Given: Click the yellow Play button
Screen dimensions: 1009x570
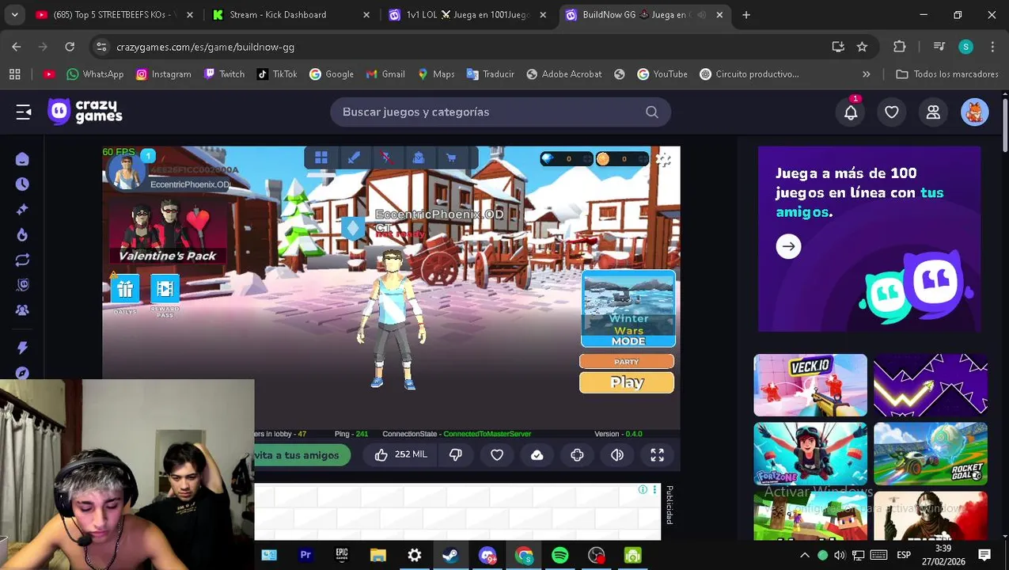Looking at the screenshot, I should click(627, 382).
